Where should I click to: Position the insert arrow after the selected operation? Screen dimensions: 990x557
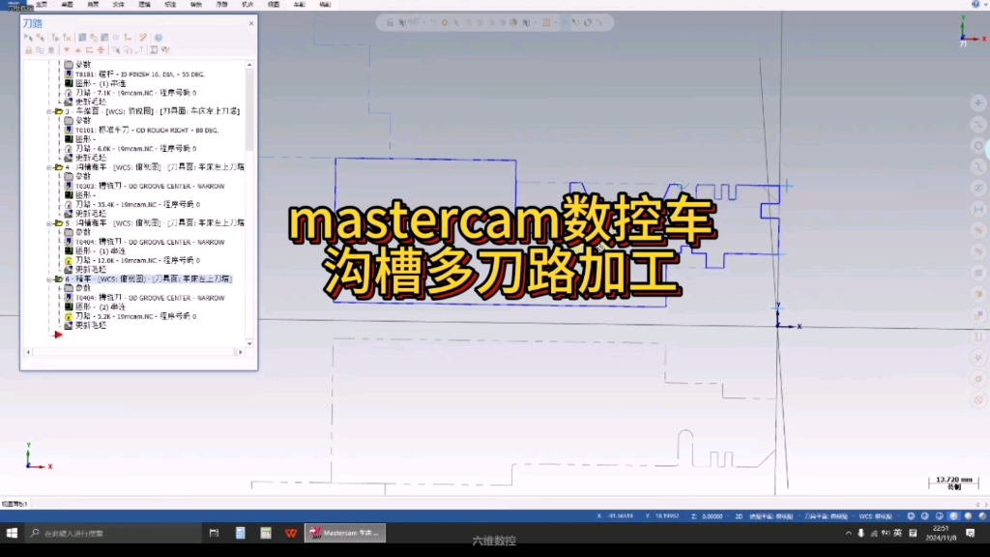click(x=89, y=50)
